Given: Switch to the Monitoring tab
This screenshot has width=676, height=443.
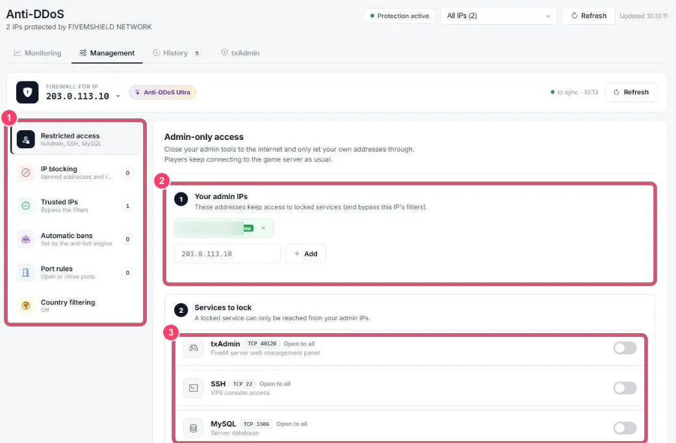Looking at the screenshot, I should [38, 53].
